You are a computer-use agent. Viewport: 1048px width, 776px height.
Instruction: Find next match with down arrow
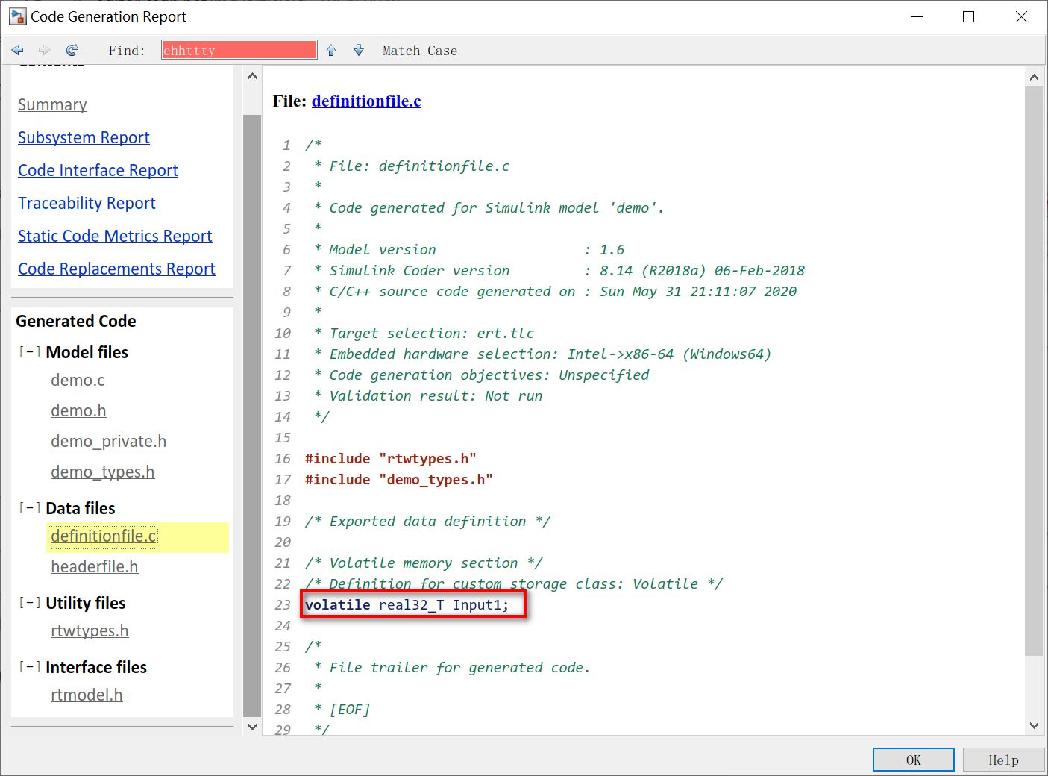359,50
